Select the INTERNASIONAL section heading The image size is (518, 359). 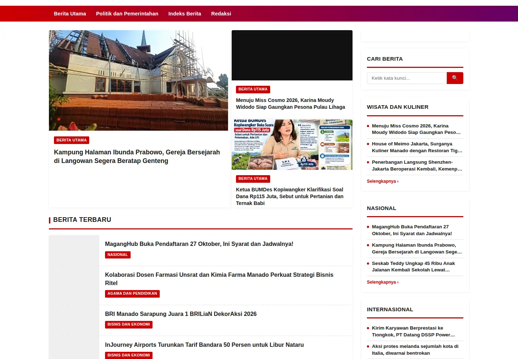(x=390, y=309)
